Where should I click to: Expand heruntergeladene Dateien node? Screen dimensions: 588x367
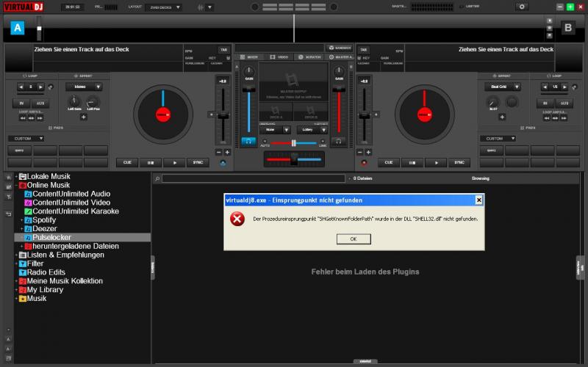tap(22, 247)
